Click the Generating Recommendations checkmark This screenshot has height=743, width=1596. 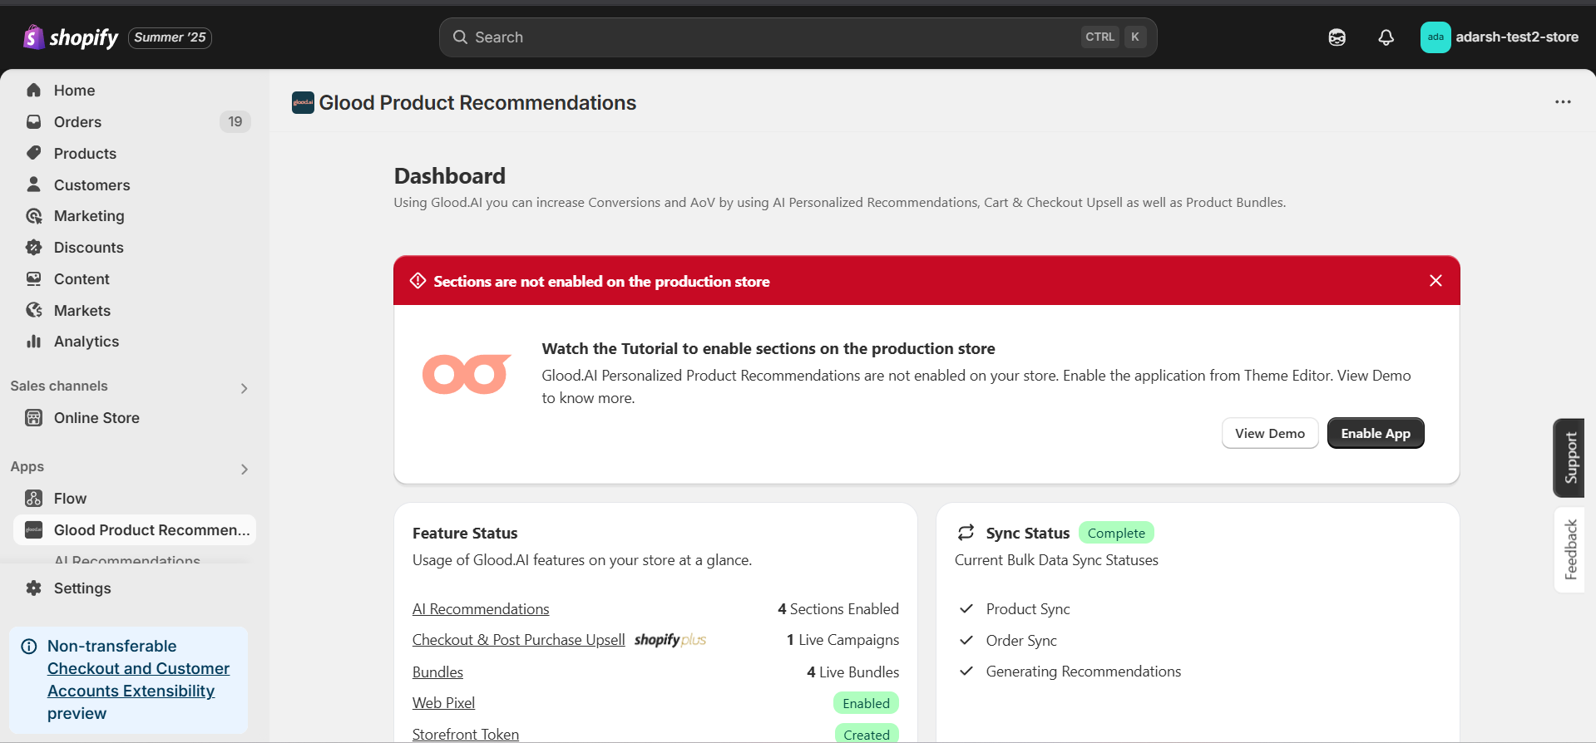(966, 671)
